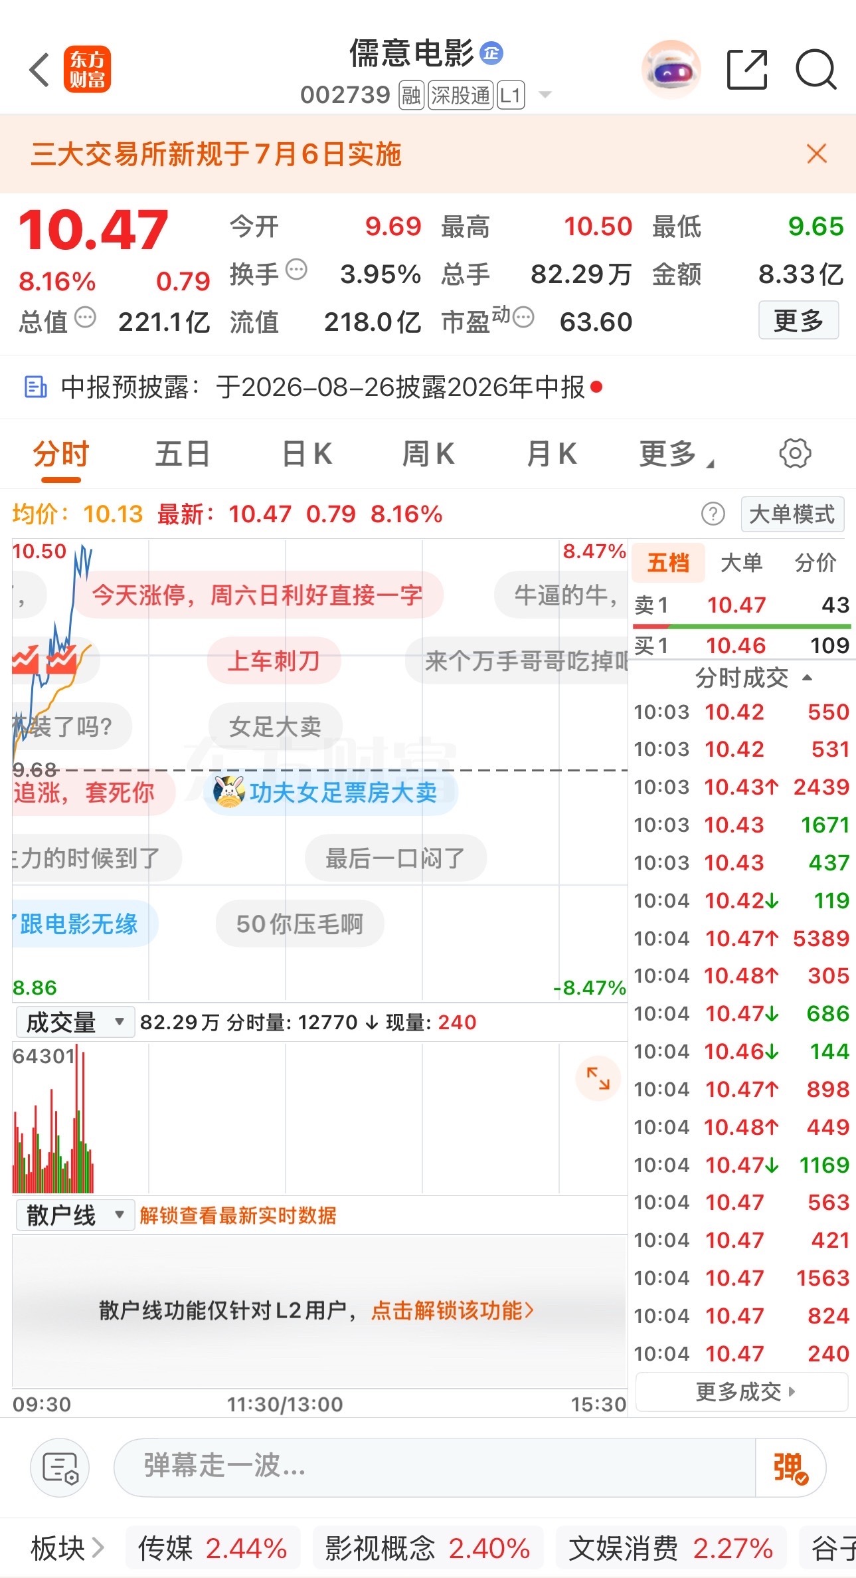Tap 买1 order row 10.46
The width and height of the screenshot is (856, 1578).
click(x=742, y=645)
